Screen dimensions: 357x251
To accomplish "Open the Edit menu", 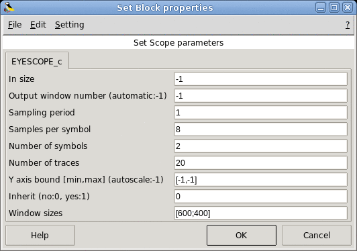I will coord(38,25).
